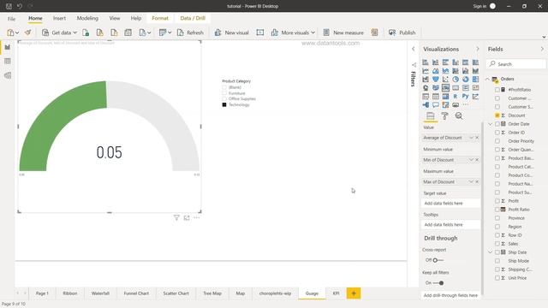Check the Office Supplies box in the slicer
The image size is (548, 308).
224,99
